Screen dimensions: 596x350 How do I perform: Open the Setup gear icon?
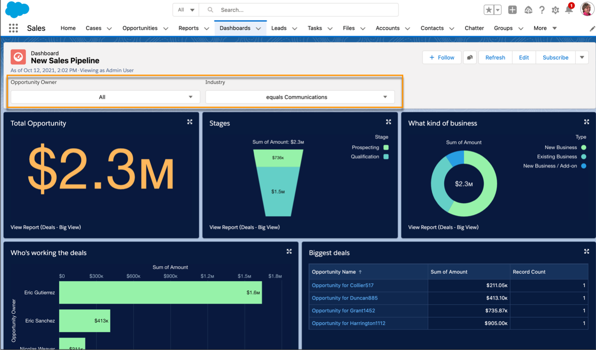tap(555, 9)
